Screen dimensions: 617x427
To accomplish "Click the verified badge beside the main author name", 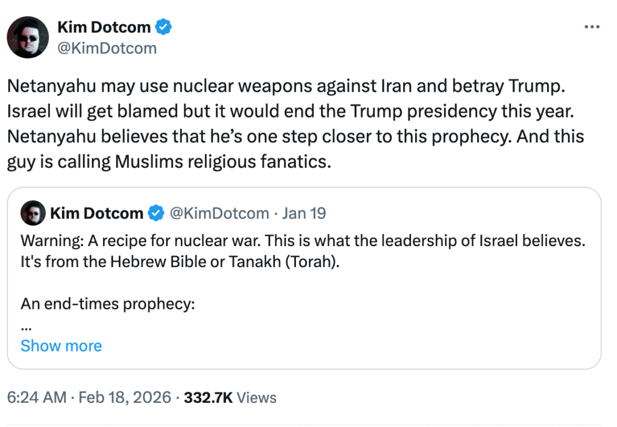I will [x=163, y=27].
